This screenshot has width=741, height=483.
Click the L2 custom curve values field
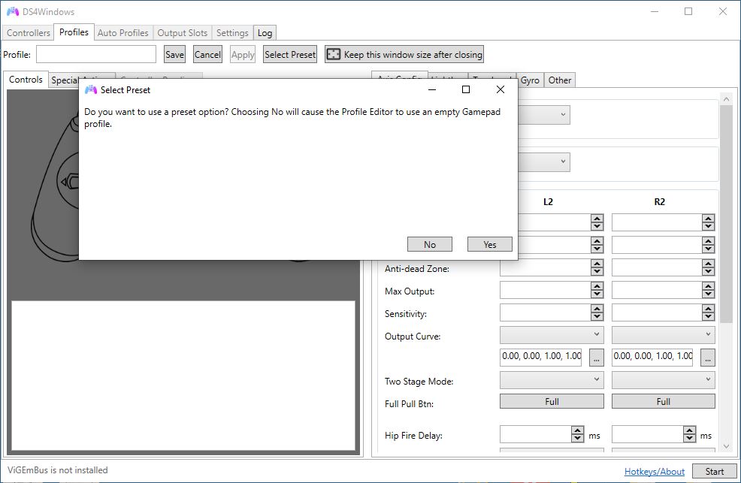pos(541,357)
